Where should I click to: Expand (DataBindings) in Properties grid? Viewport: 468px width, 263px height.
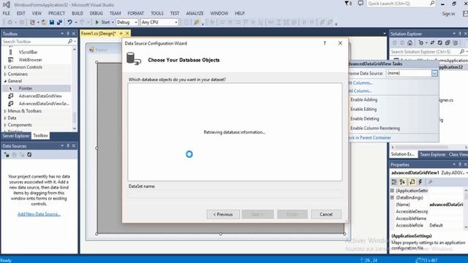[393, 198]
